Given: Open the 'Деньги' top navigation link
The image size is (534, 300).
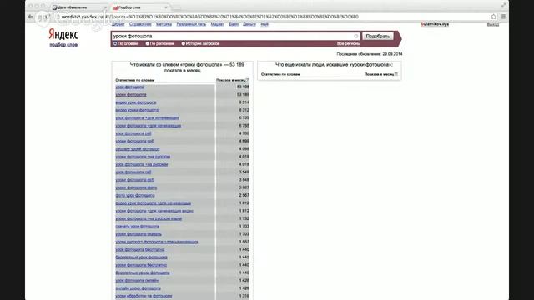Looking at the screenshot, I should pyautogui.click(x=249, y=24).
